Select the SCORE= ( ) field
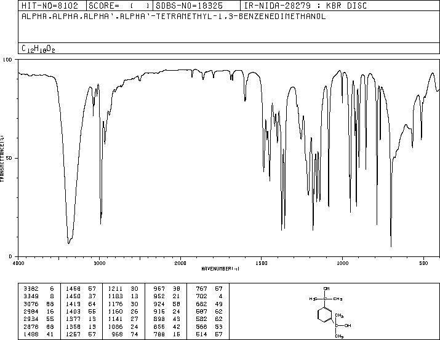Screen dimensions: 440x340 point(119,6)
